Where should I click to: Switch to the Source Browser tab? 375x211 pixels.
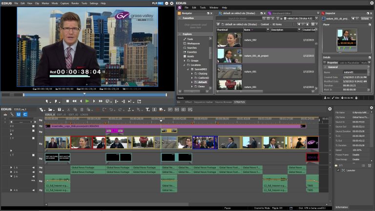[223, 102]
